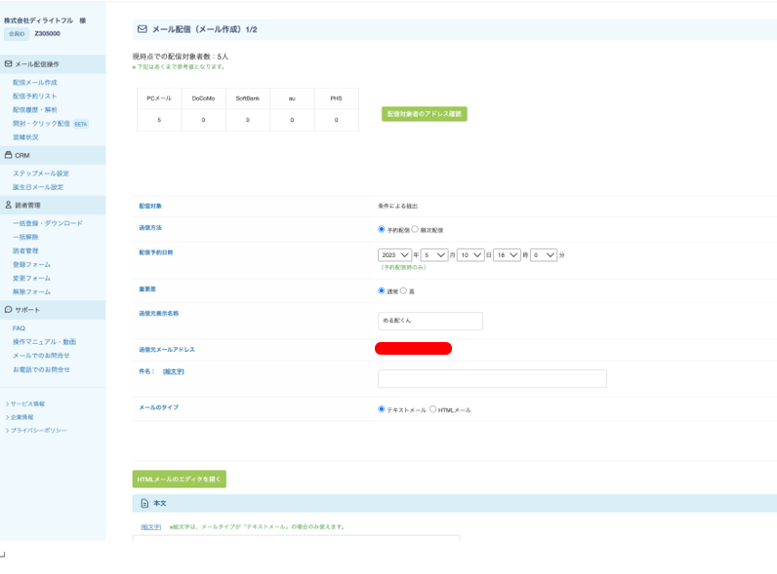This screenshot has width=777, height=574.
Task: Open 配信予約リスト in the sidebar menu
Action: [34, 96]
